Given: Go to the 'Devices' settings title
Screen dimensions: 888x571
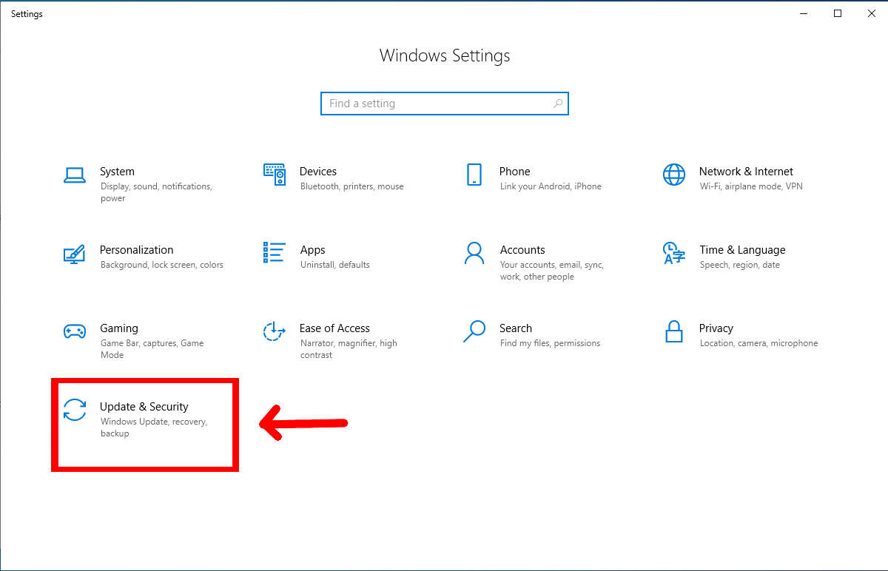Looking at the screenshot, I should 318,172.
